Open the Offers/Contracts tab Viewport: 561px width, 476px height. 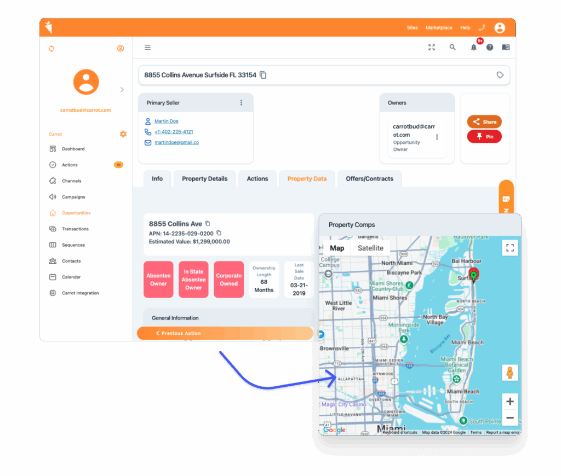tap(369, 179)
